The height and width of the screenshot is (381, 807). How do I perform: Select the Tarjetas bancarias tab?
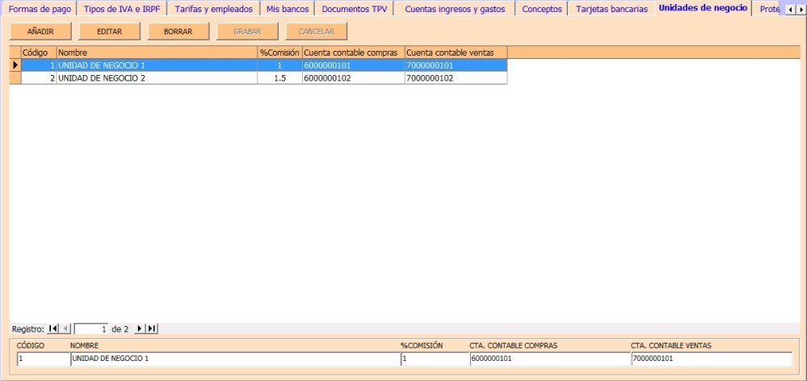(x=612, y=10)
